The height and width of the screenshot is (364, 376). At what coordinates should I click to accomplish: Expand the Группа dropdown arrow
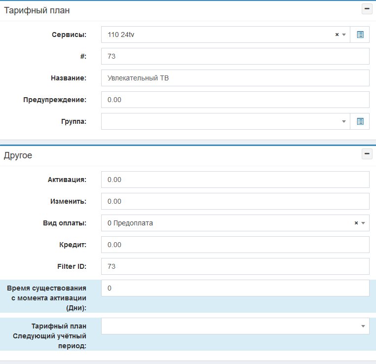[x=344, y=121]
